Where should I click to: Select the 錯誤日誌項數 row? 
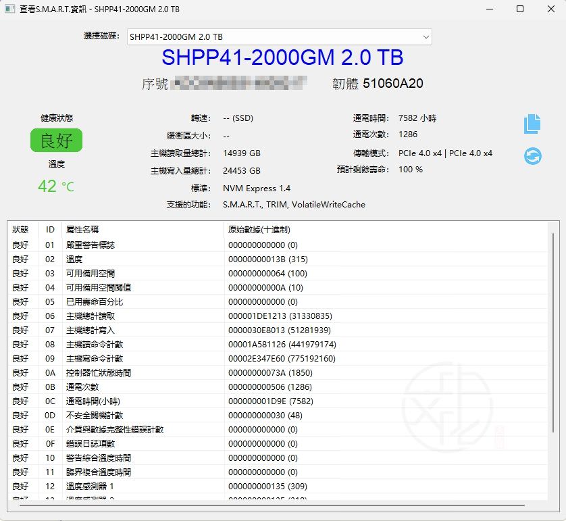coord(277,444)
